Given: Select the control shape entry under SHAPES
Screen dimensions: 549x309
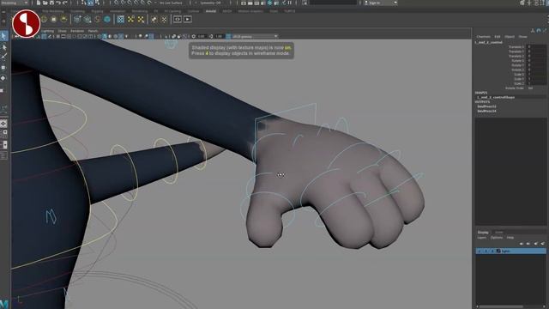Looking at the screenshot, I should pos(496,97).
